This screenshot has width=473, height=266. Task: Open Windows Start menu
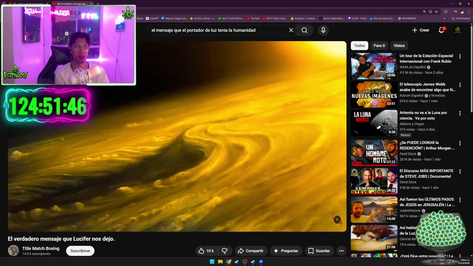coord(212,262)
